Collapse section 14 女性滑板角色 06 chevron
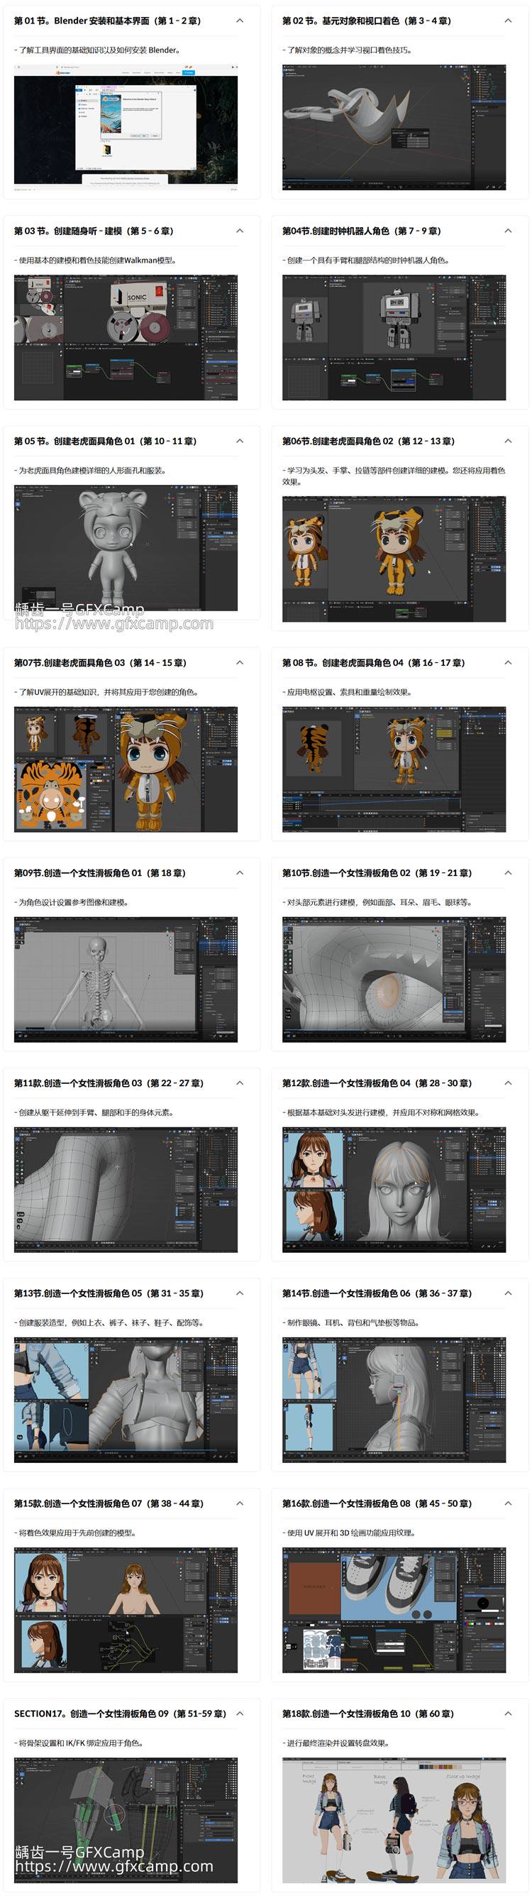The width and height of the screenshot is (532, 1896). 508,1294
